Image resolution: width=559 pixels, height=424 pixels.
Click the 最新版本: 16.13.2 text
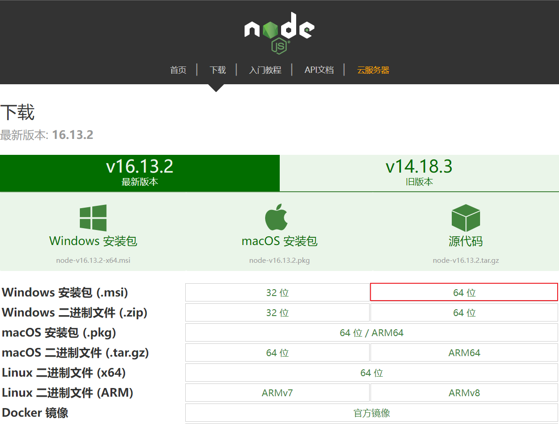click(x=47, y=135)
